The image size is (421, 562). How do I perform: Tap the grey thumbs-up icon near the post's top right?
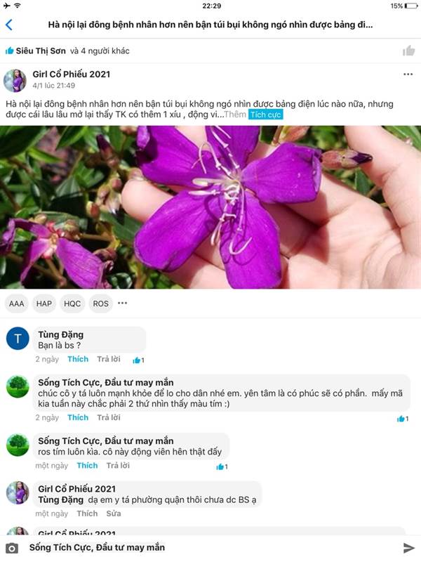coord(408,51)
